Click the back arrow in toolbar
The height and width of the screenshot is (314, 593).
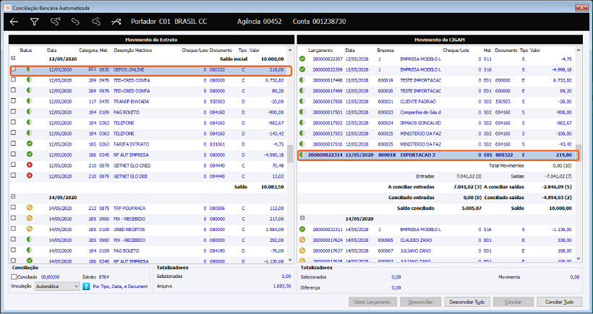click(14, 22)
